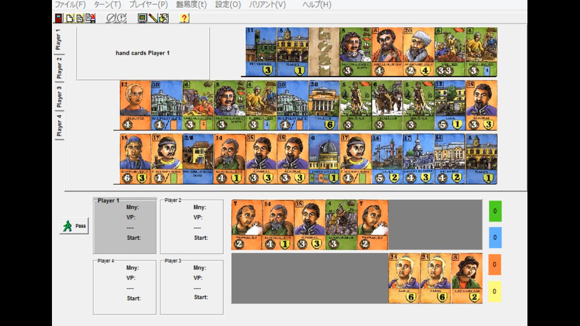Open the 難易度(t) menu
Viewport: 580px width, 326px height.
(192, 4)
